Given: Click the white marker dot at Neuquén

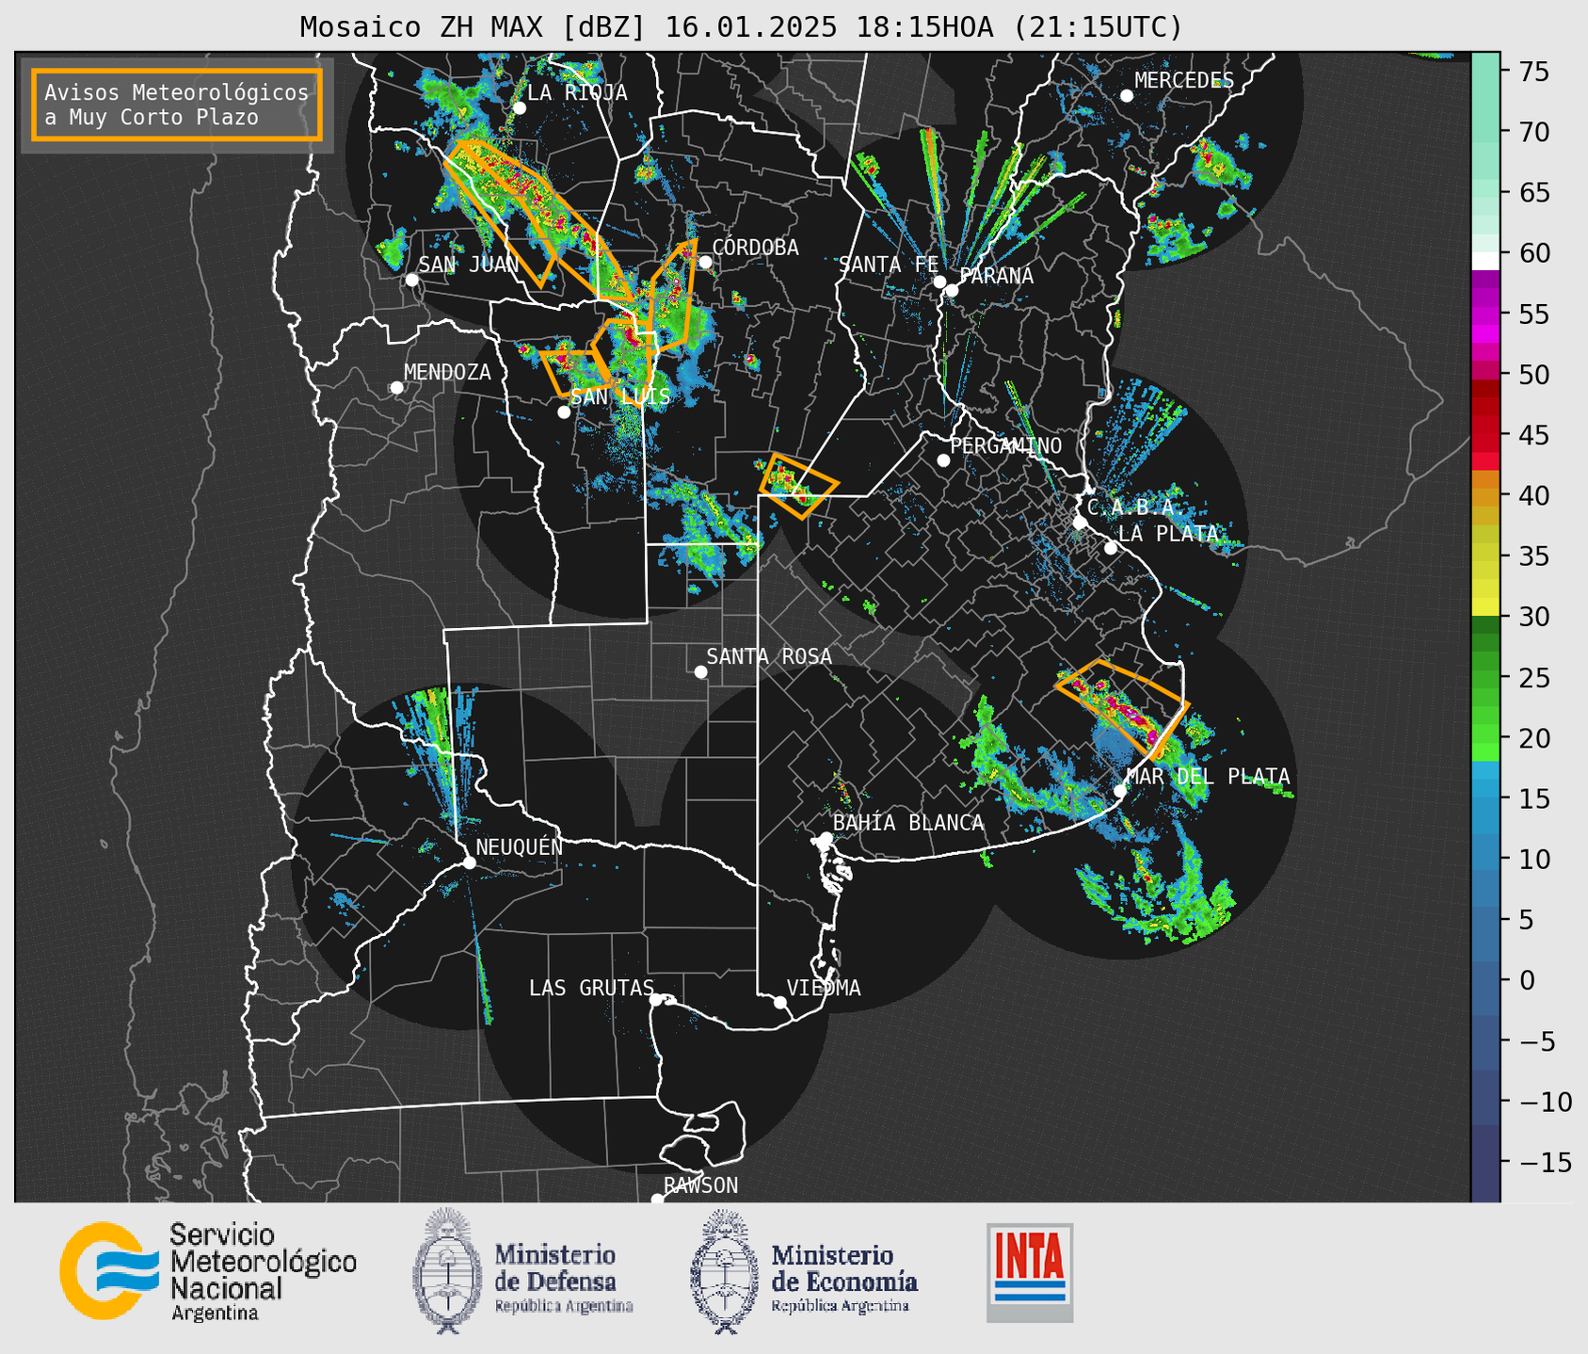Looking at the screenshot, I should 469,862.
